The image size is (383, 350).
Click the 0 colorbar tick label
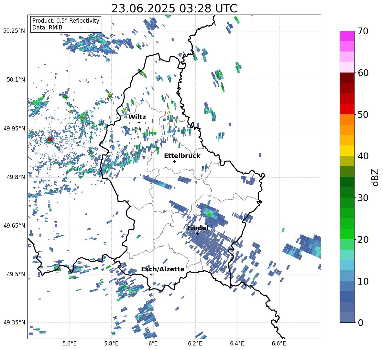(x=360, y=322)
